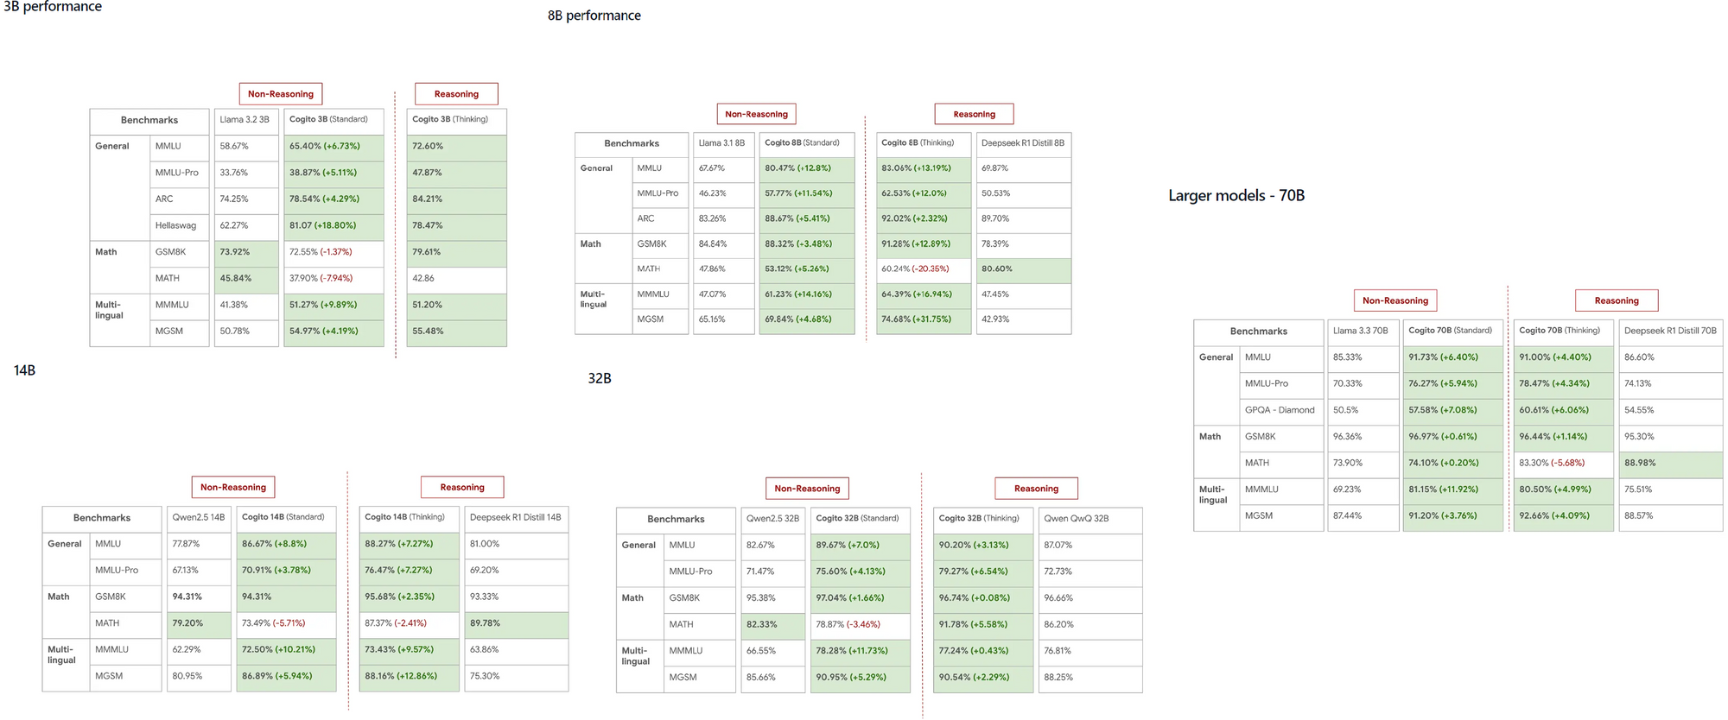Click the '3B performance' heading

[53, 7]
